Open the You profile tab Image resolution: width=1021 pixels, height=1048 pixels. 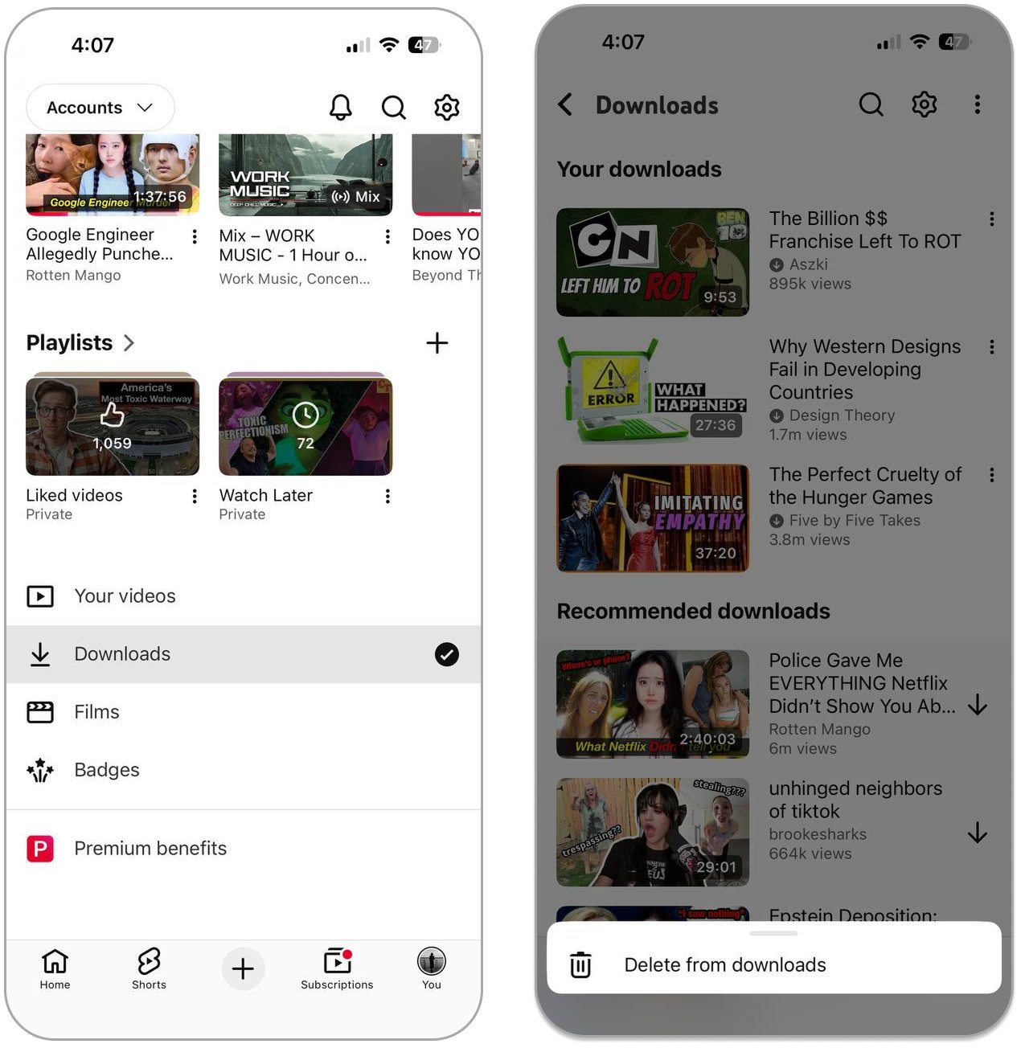(432, 968)
